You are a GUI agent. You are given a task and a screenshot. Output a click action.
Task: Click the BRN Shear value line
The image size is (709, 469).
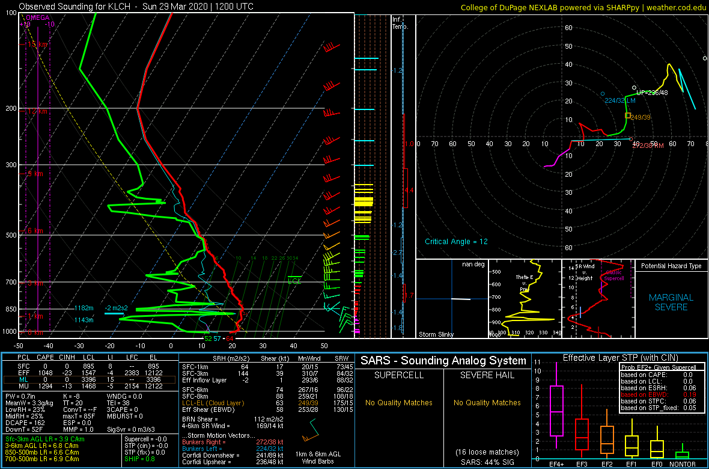(233, 418)
